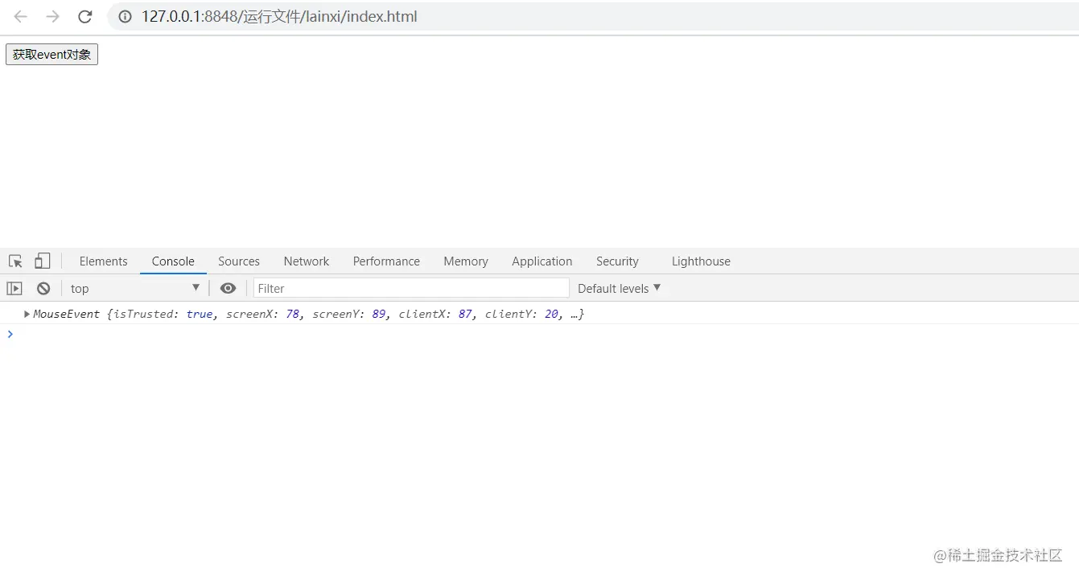1079x580 pixels.
Task: Open the Network tab
Action: click(307, 261)
